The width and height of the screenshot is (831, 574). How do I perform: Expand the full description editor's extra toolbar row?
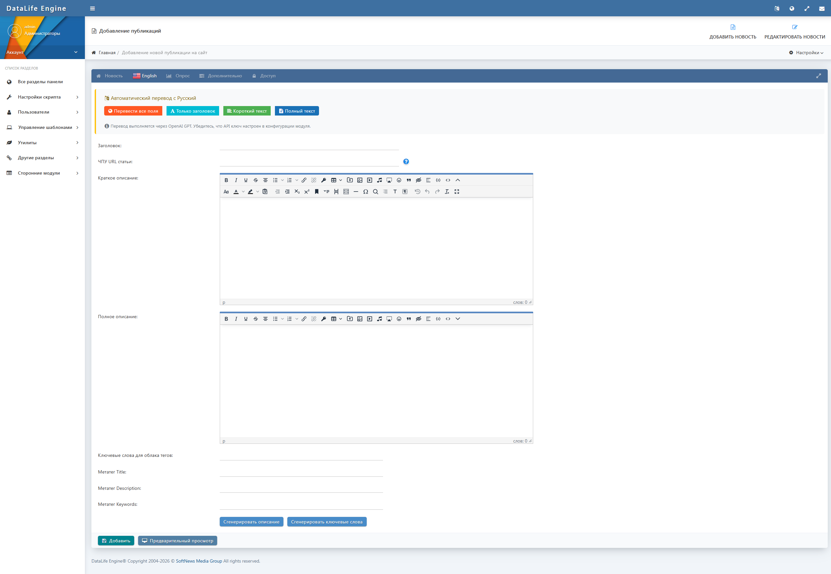[458, 319]
